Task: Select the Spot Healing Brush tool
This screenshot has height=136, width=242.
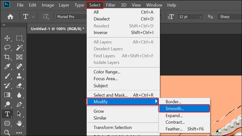Action: click(x=19, y=66)
